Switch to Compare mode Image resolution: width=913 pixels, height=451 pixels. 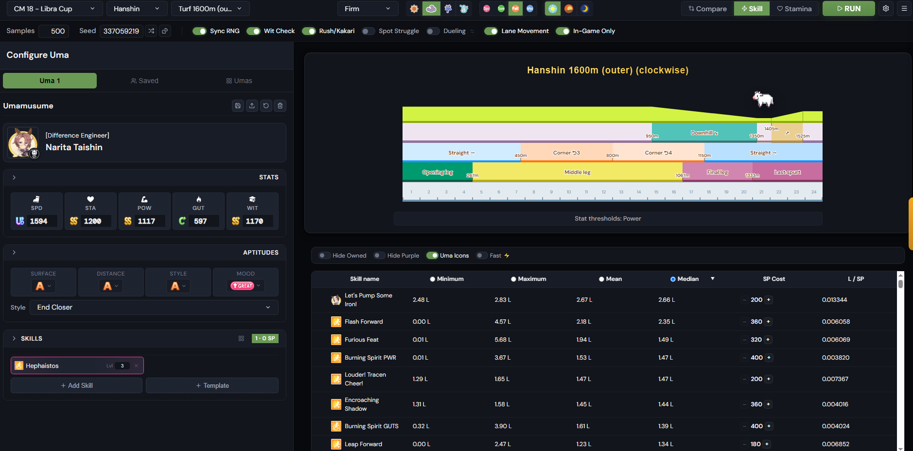click(x=707, y=9)
